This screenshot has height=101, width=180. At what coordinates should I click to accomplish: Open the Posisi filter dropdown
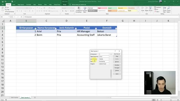tap(96, 29)
